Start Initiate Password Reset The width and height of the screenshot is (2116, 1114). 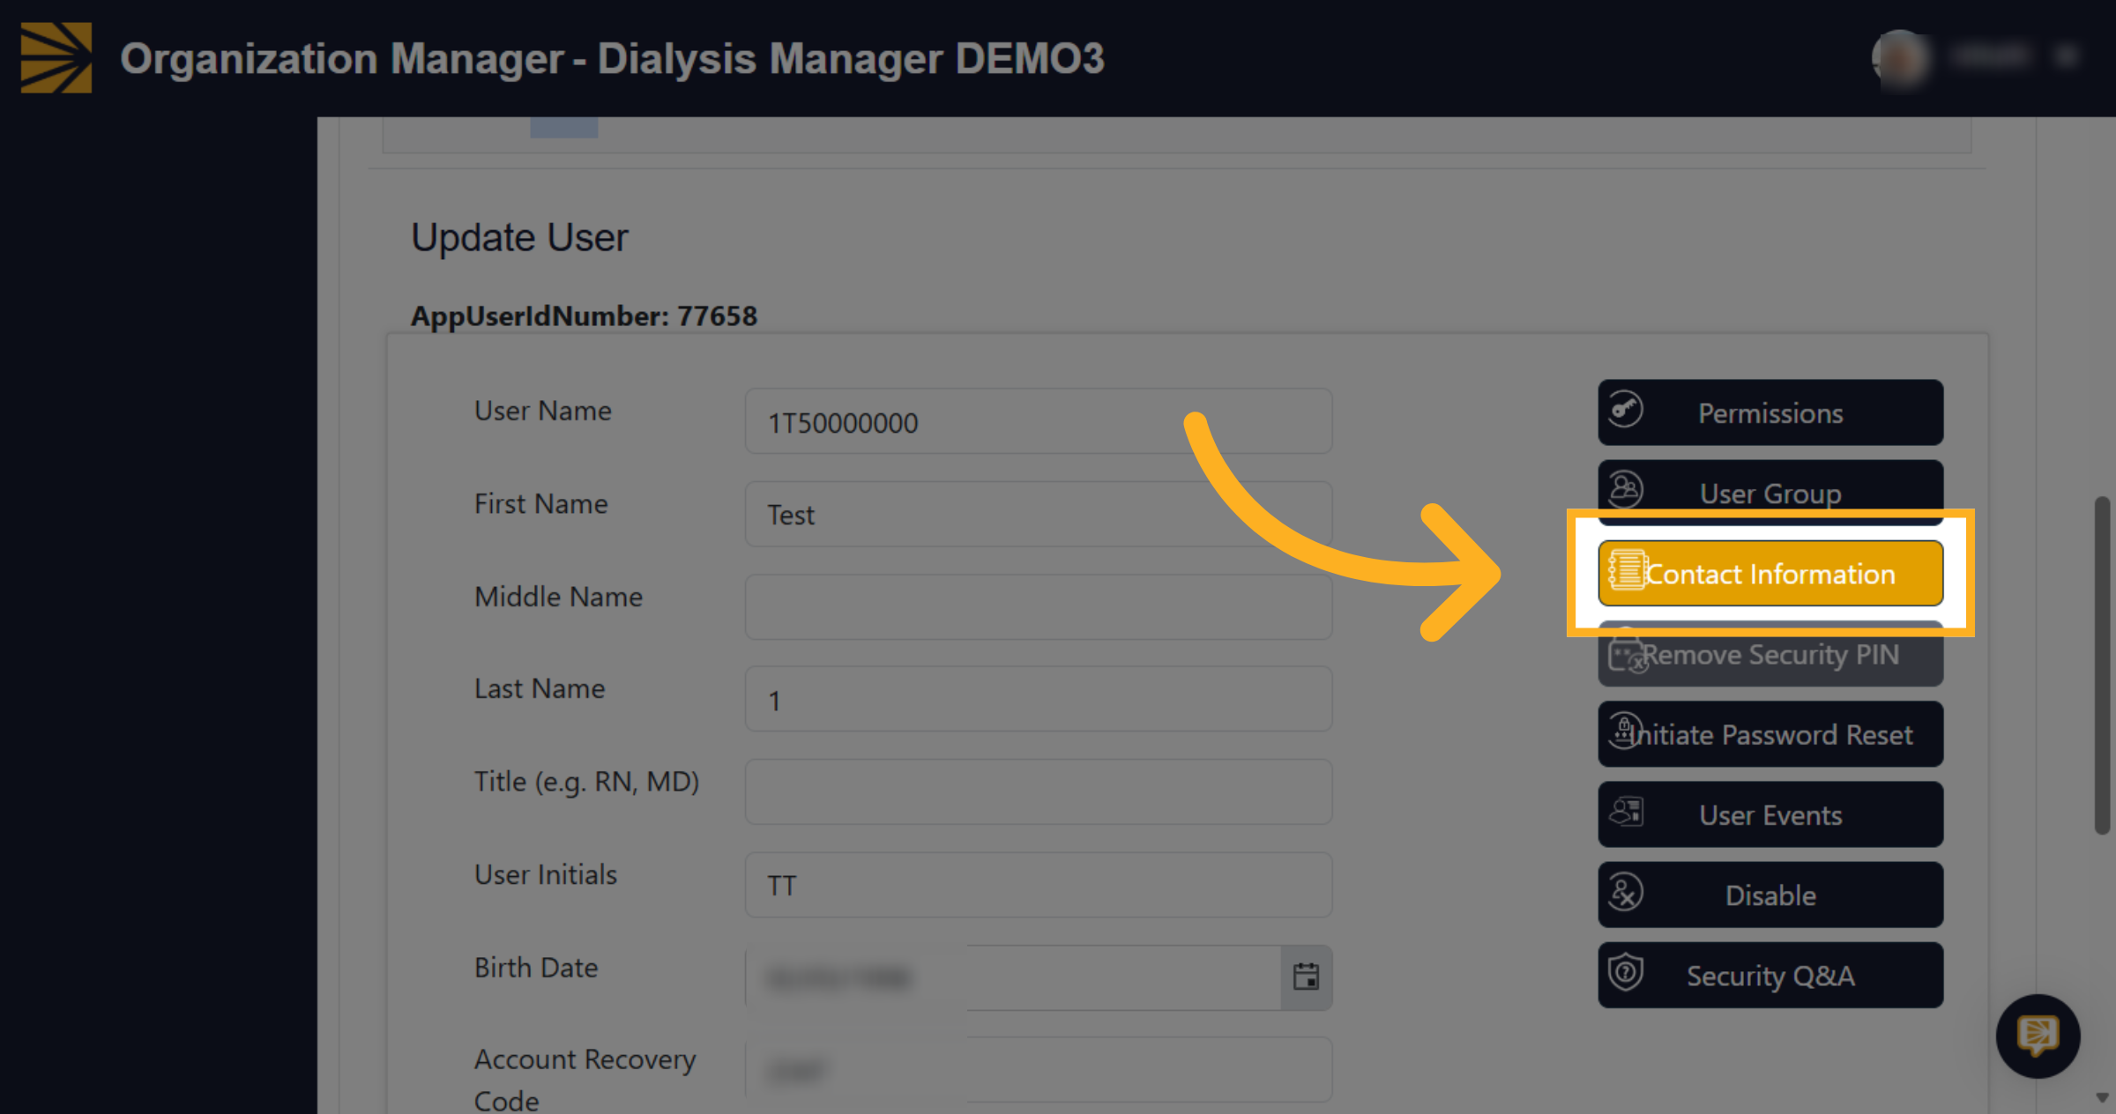pyautogui.click(x=1770, y=734)
